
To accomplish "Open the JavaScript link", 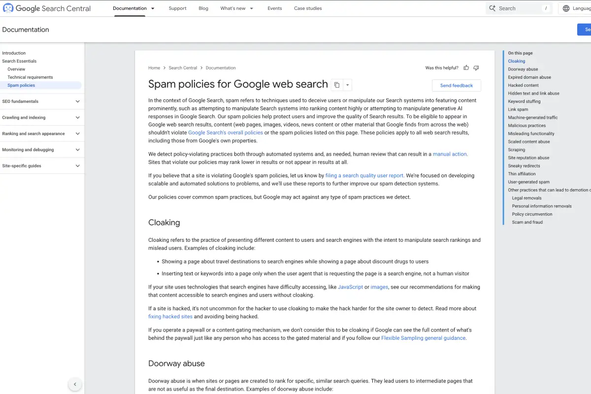I will (350, 287).
